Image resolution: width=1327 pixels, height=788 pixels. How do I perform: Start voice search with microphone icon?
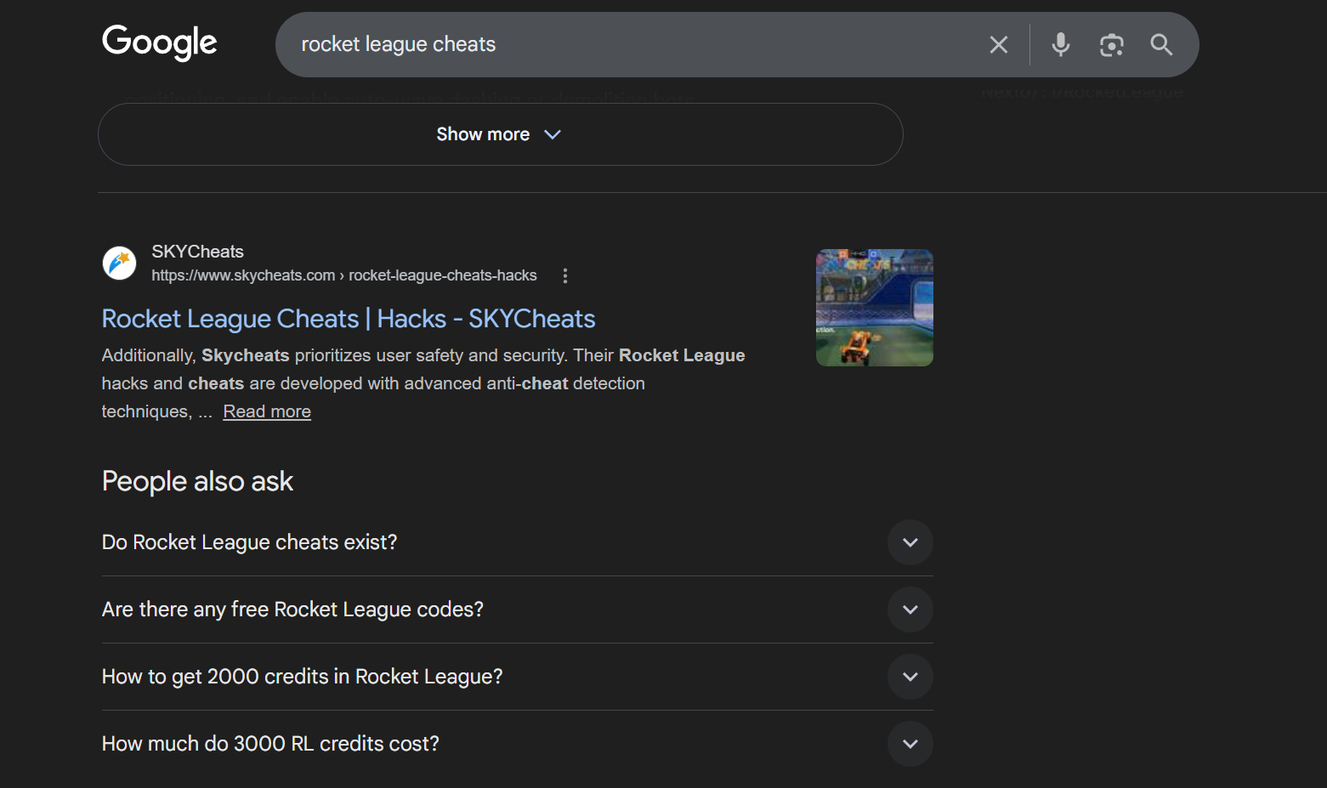click(1060, 45)
